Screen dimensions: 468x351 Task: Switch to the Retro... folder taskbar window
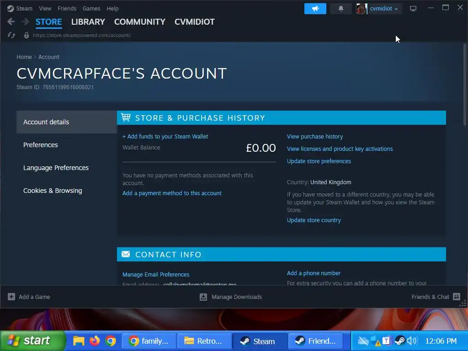tap(204, 341)
